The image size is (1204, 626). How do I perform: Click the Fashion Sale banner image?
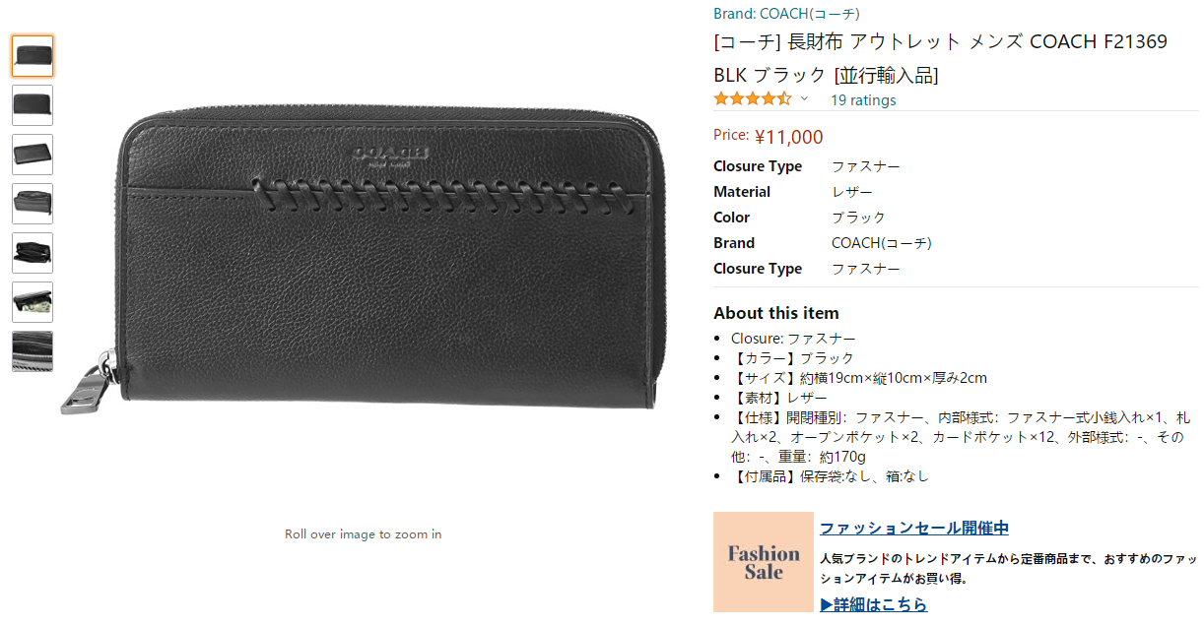[x=764, y=563]
